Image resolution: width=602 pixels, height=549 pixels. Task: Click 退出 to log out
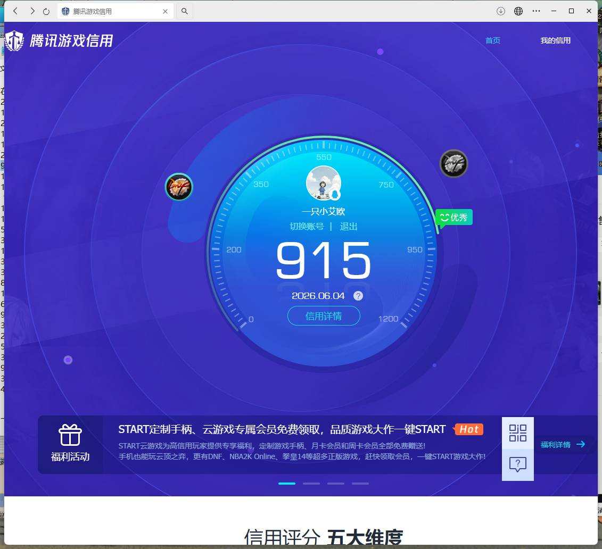348,226
